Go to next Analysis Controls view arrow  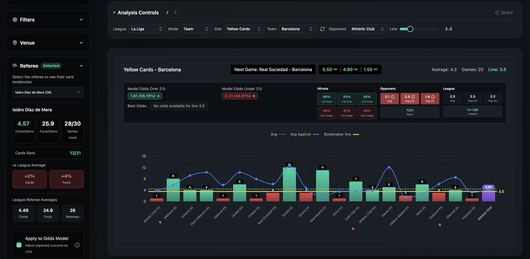(175, 12)
